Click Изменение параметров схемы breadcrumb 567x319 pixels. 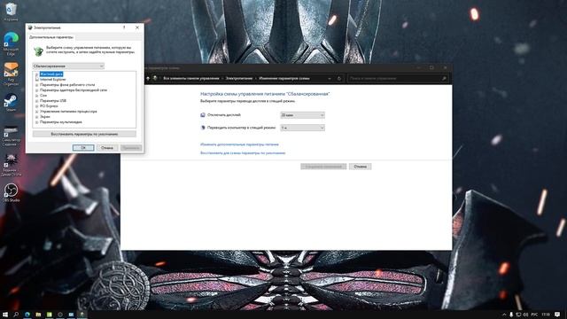tap(284, 78)
